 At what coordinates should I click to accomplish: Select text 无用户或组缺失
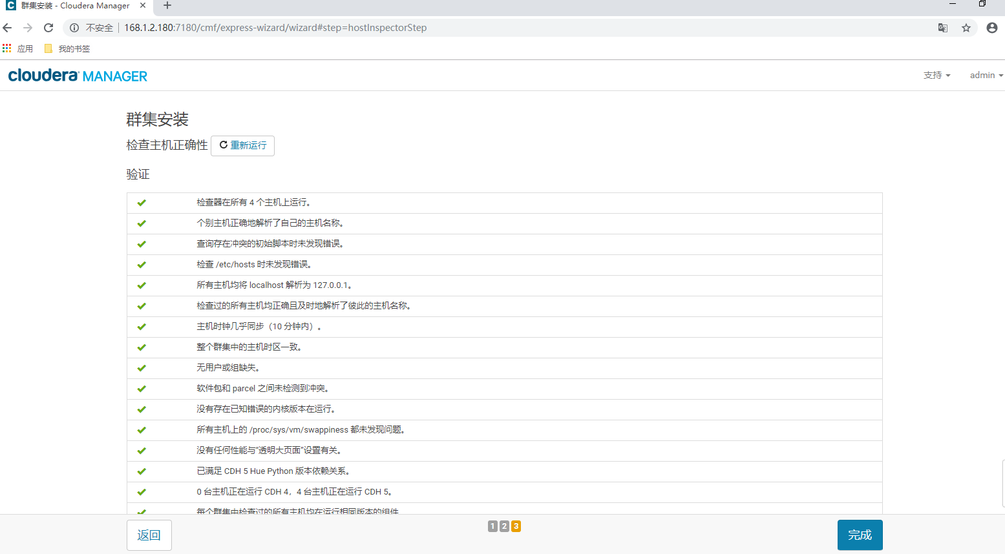229,368
